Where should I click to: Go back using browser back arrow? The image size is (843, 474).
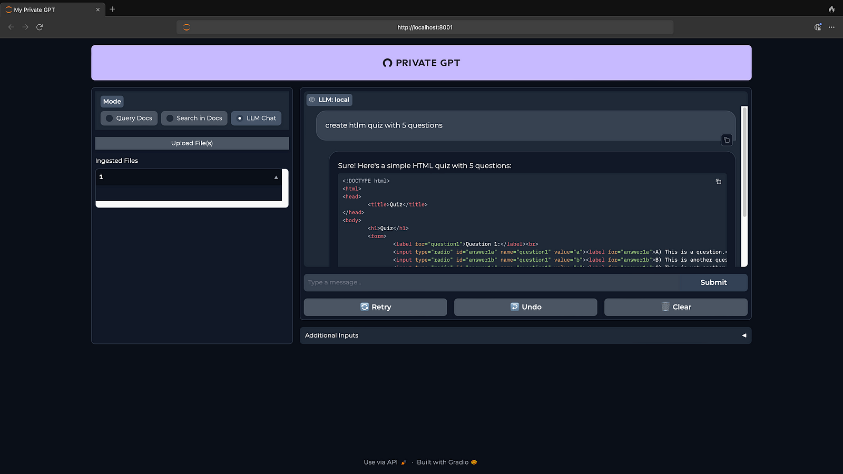(11, 27)
